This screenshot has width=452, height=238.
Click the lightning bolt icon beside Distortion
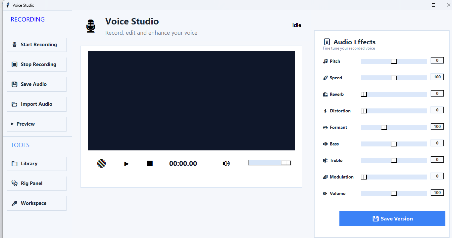click(x=325, y=111)
